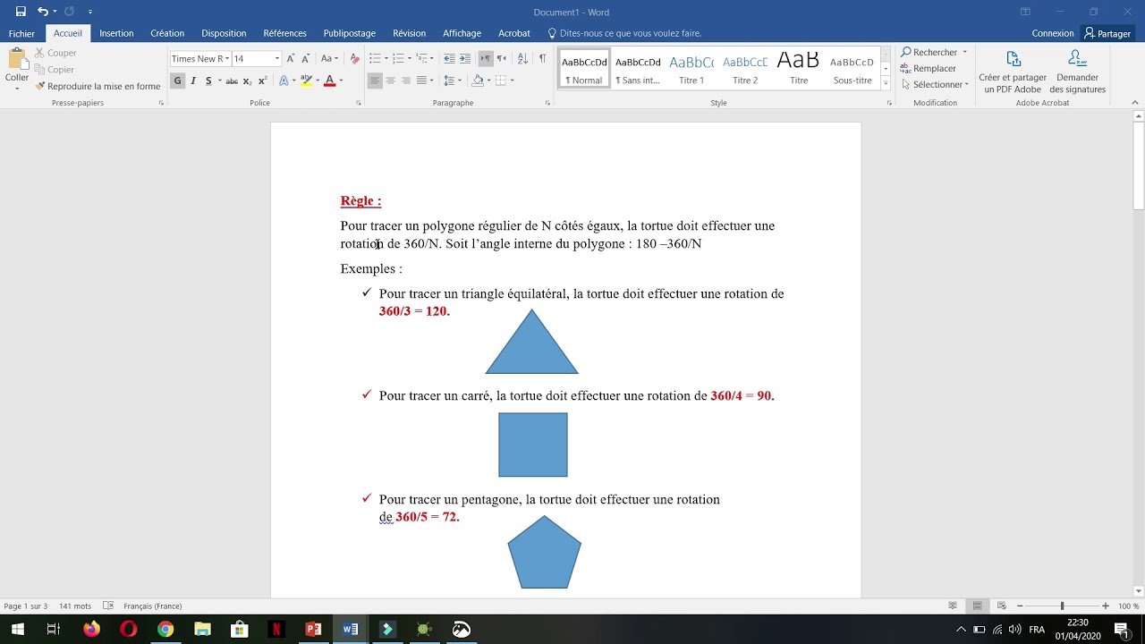Increase font size with large A icon
Screen dimensions: 1145x644
(290, 58)
